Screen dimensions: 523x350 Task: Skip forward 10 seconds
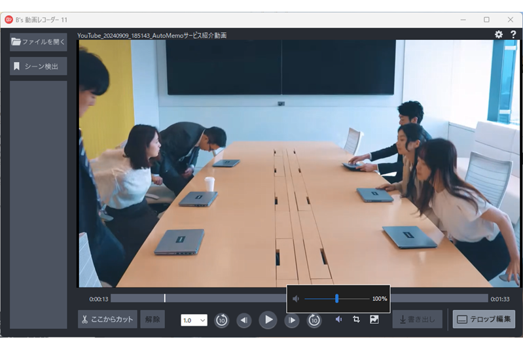pyautogui.click(x=315, y=320)
